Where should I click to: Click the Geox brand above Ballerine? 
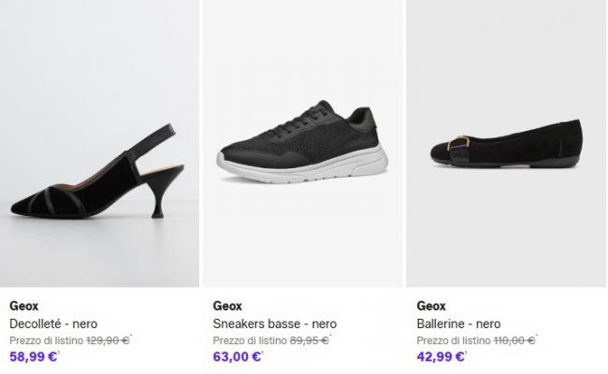[x=431, y=306]
